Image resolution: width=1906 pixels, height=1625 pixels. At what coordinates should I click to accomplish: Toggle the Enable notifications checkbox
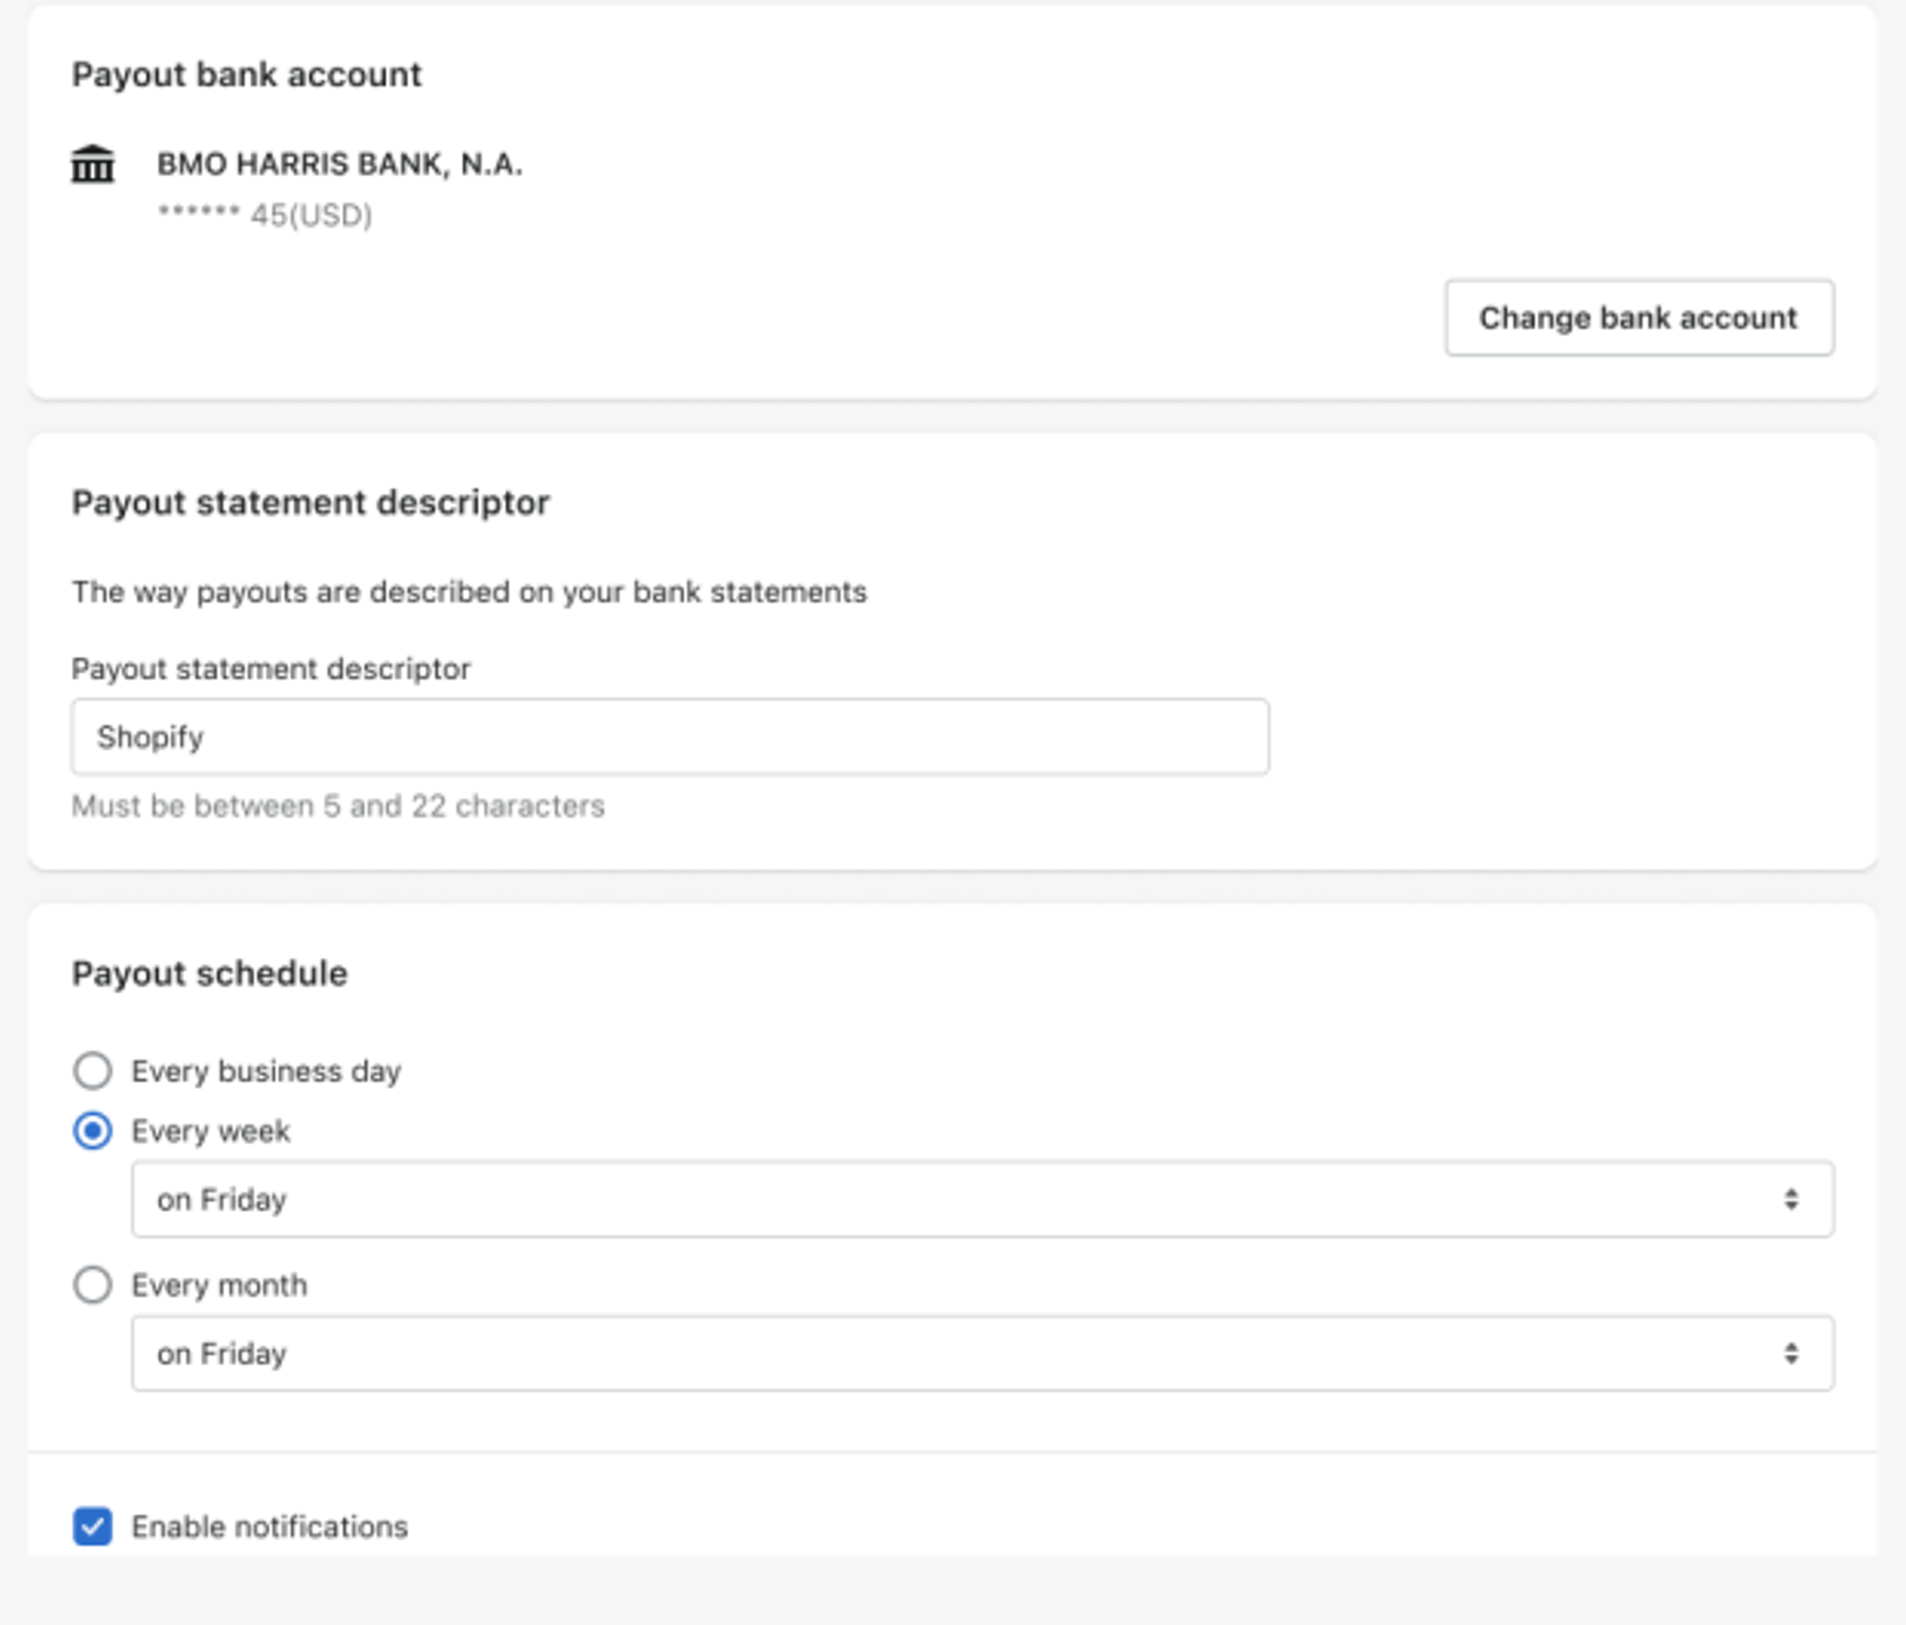[x=93, y=1527]
